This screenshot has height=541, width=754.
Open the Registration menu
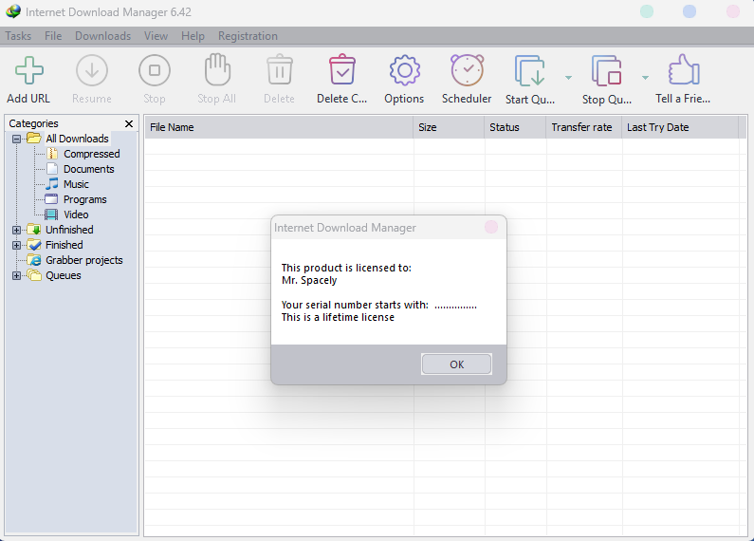(248, 36)
